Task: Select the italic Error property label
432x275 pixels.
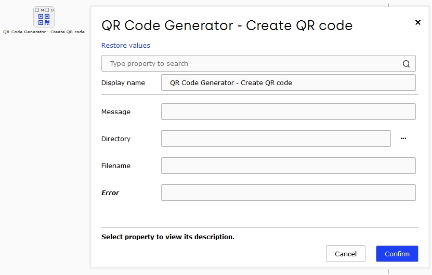Action: (x=110, y=193)
